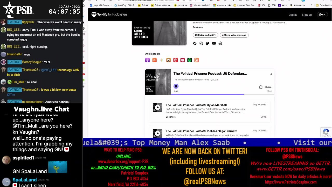Click the Sign up link

[x=307, y=15]
